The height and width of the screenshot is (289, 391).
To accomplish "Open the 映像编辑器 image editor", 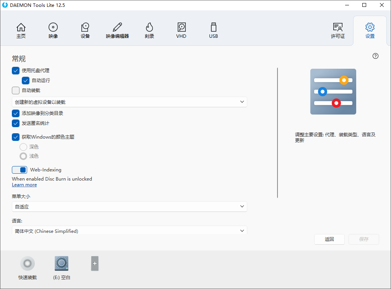I will [117, 30].
